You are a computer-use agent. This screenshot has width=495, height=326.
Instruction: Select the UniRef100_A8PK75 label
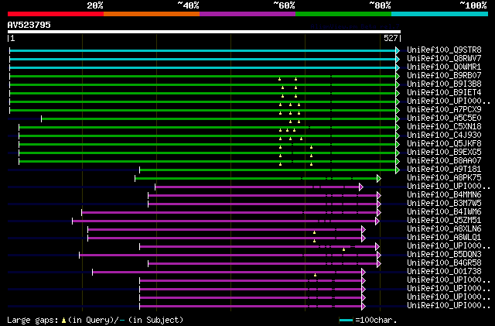pyautogui.click(x=444, y=178)
